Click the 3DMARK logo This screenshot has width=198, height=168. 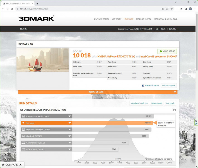coord(36,19)
